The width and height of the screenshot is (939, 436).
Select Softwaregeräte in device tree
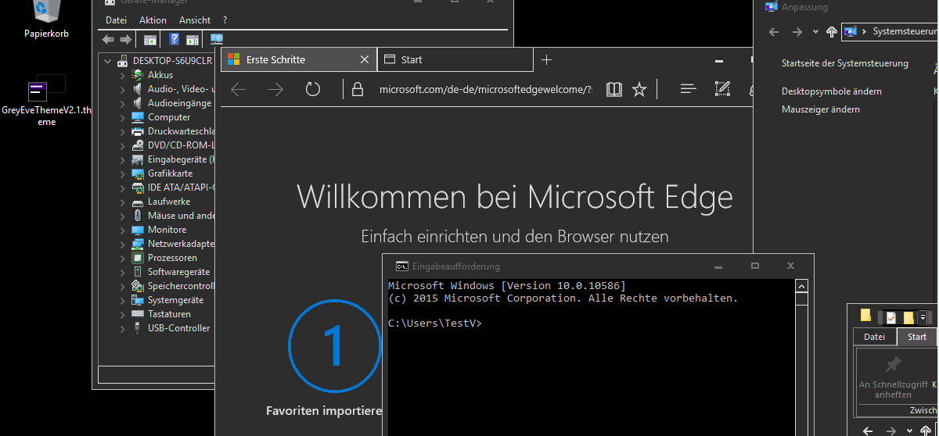pyautogui.click(x=178, y=272)
